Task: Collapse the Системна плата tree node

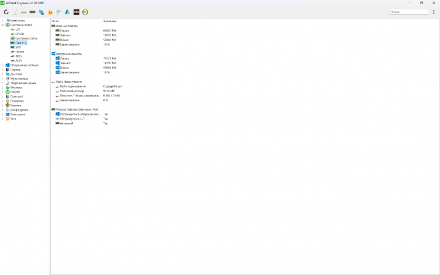Action: (x=2, y=25)
